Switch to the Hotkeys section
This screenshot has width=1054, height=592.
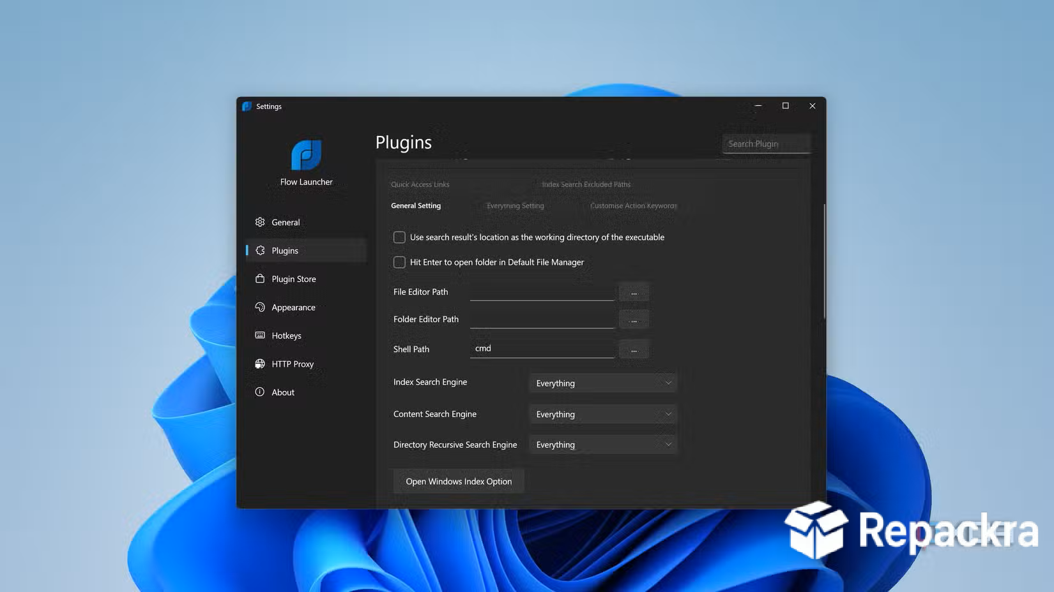(307, 336)
